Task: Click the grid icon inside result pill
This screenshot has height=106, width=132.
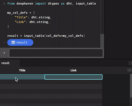Action: coord(13,43)
